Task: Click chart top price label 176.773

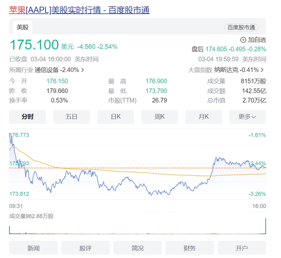Action: [x=19, y=135]
